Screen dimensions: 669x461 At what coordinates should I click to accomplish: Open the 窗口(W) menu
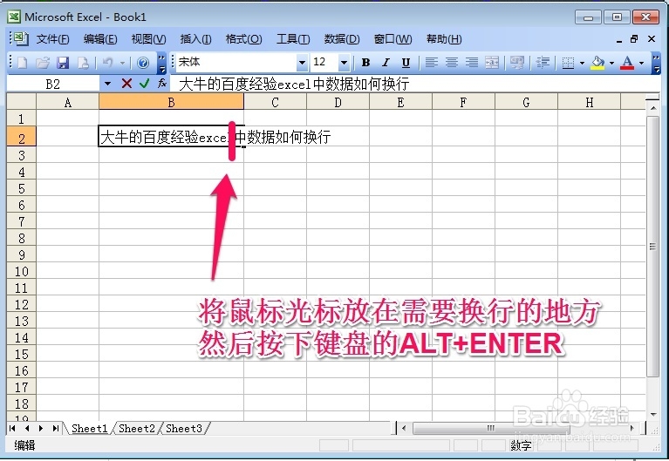click(x=393, y=39)
